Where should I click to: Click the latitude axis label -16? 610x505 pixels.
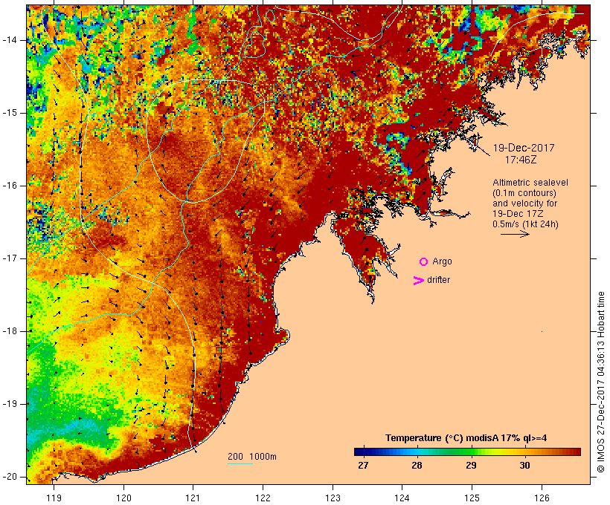pyautogui.click(x=10, y=186)
